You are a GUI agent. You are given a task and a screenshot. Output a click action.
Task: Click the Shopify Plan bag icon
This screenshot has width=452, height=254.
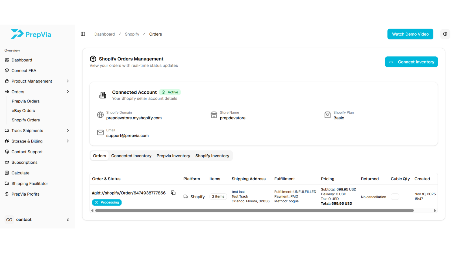(x=327, y=115)
